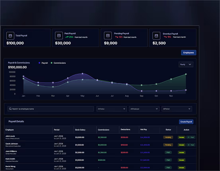Image resolution: width=220 pixels, height=171 pixels.
Task: Click the Pending status badge for John Lewis
Action: pyautogui.click(x=168, y=137)
